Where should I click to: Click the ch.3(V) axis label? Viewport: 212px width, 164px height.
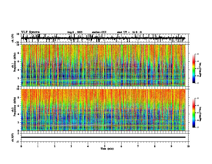pyautogui.click(x=13, y=137)
